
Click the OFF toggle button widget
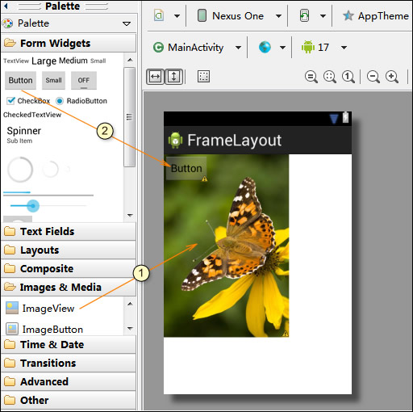coord(84,80)
